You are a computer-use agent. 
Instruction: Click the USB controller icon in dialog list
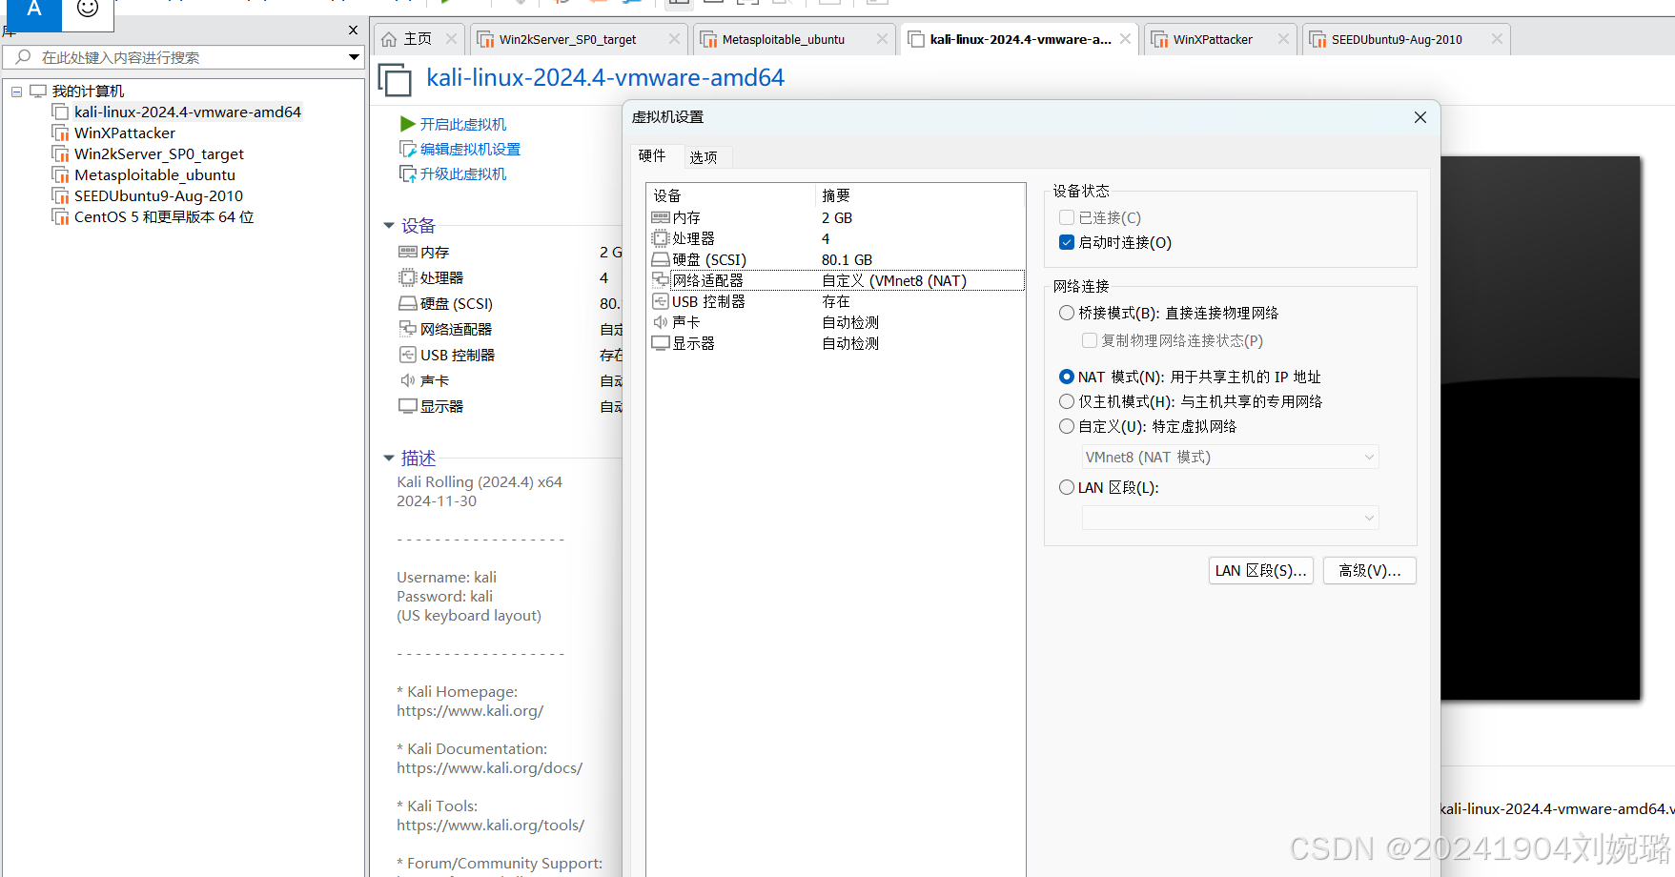tap(661, 301)
